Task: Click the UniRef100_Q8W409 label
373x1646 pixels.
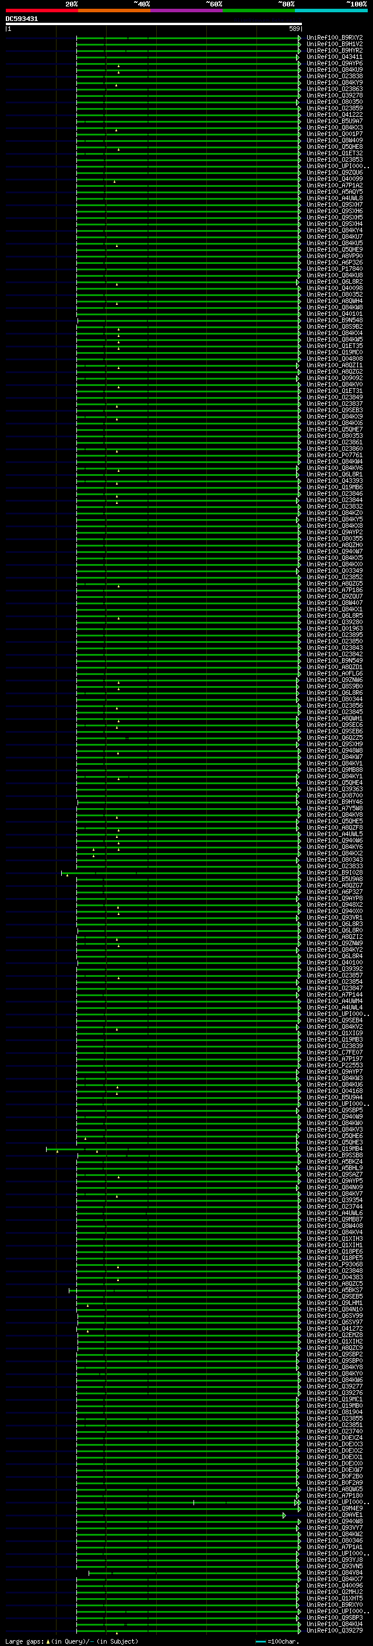Action: coord(334,140)
